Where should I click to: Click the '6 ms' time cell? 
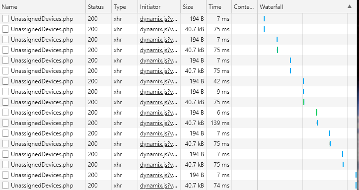point(223,113)
